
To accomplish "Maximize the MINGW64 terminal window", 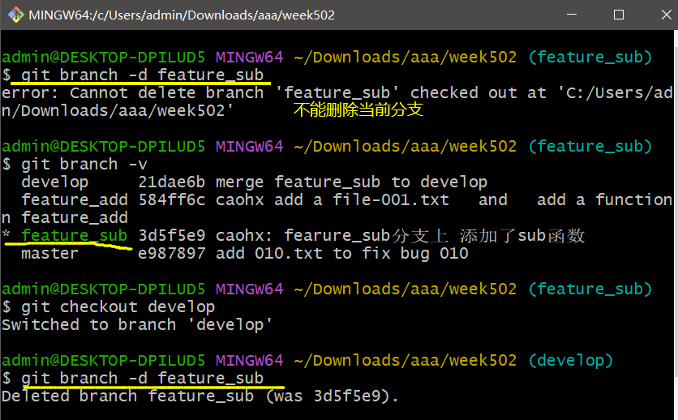I will tap(619, 15).
